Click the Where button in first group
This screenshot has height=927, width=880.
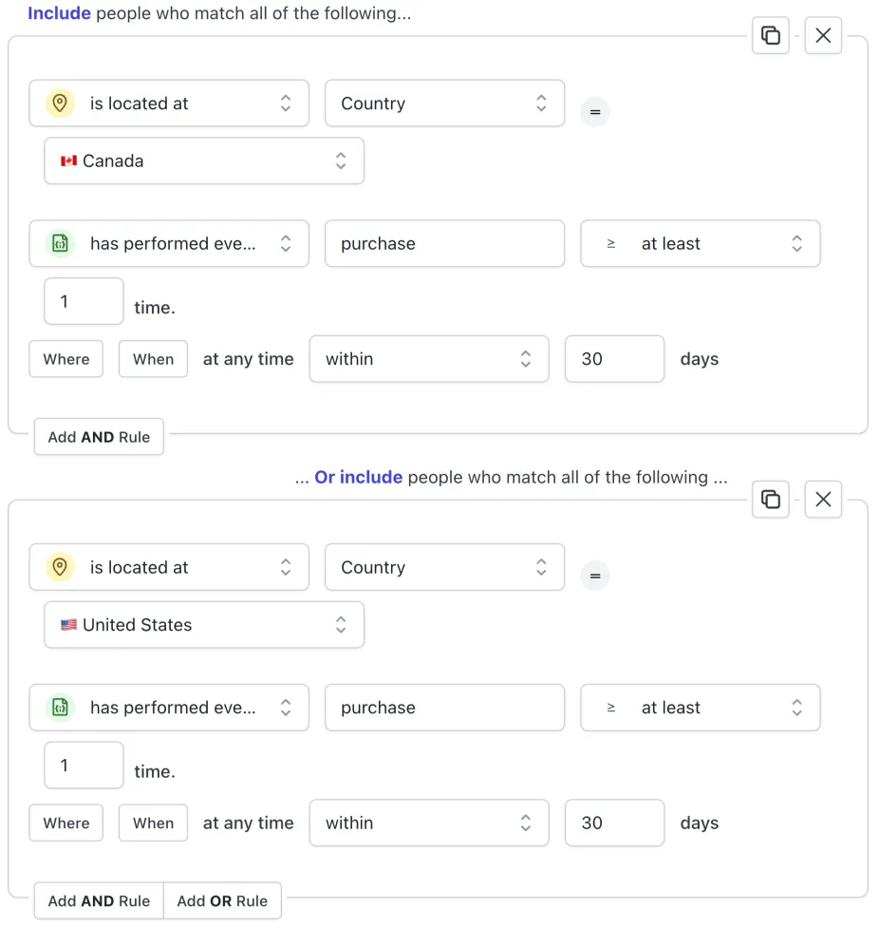66,359
